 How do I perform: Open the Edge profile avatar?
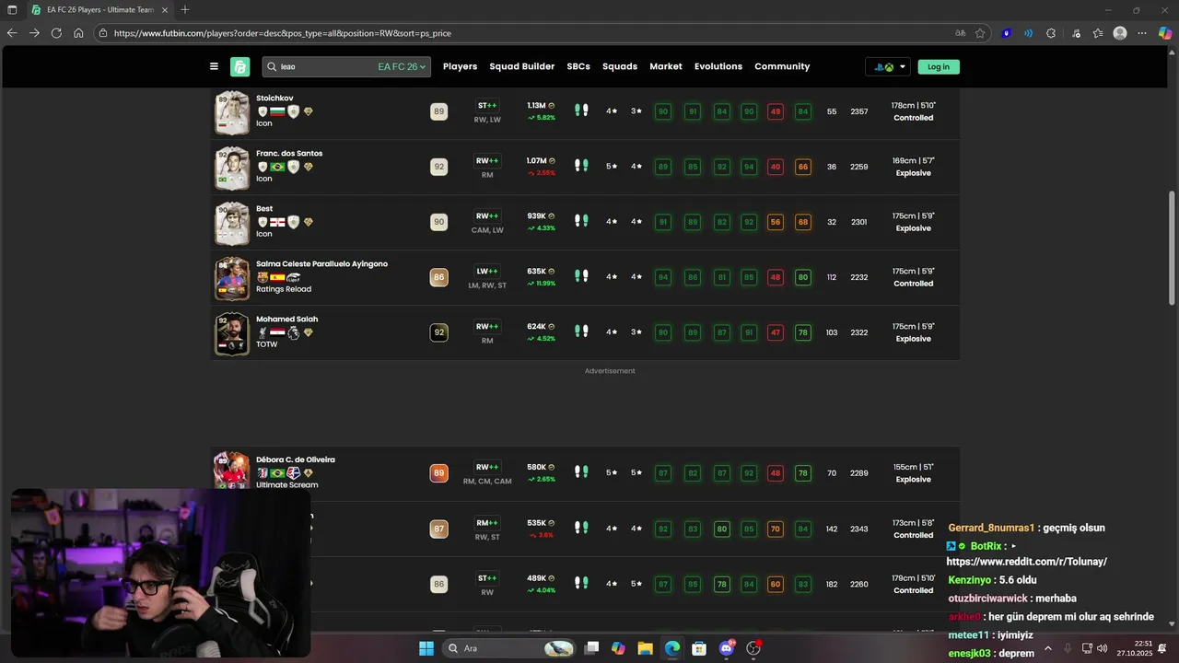pos(1120,33)
